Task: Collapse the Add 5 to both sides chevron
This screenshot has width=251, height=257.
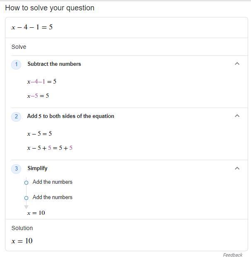Action: [237, 116]
